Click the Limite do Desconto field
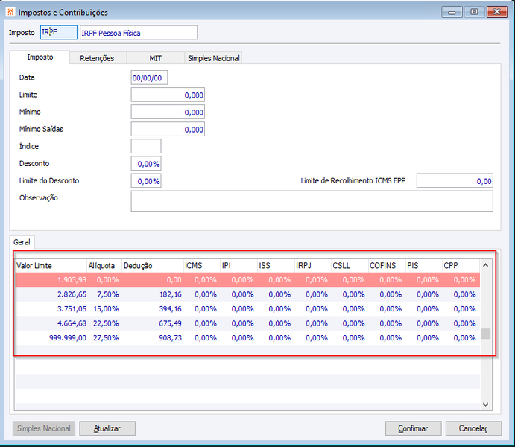 146,180
